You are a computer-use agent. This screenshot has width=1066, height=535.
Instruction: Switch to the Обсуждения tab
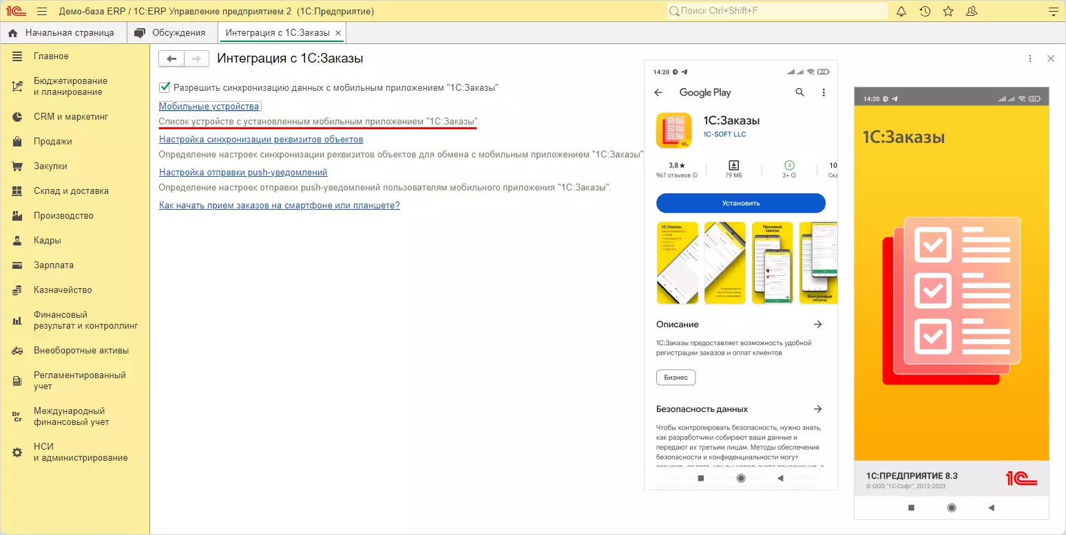point(171,33)
